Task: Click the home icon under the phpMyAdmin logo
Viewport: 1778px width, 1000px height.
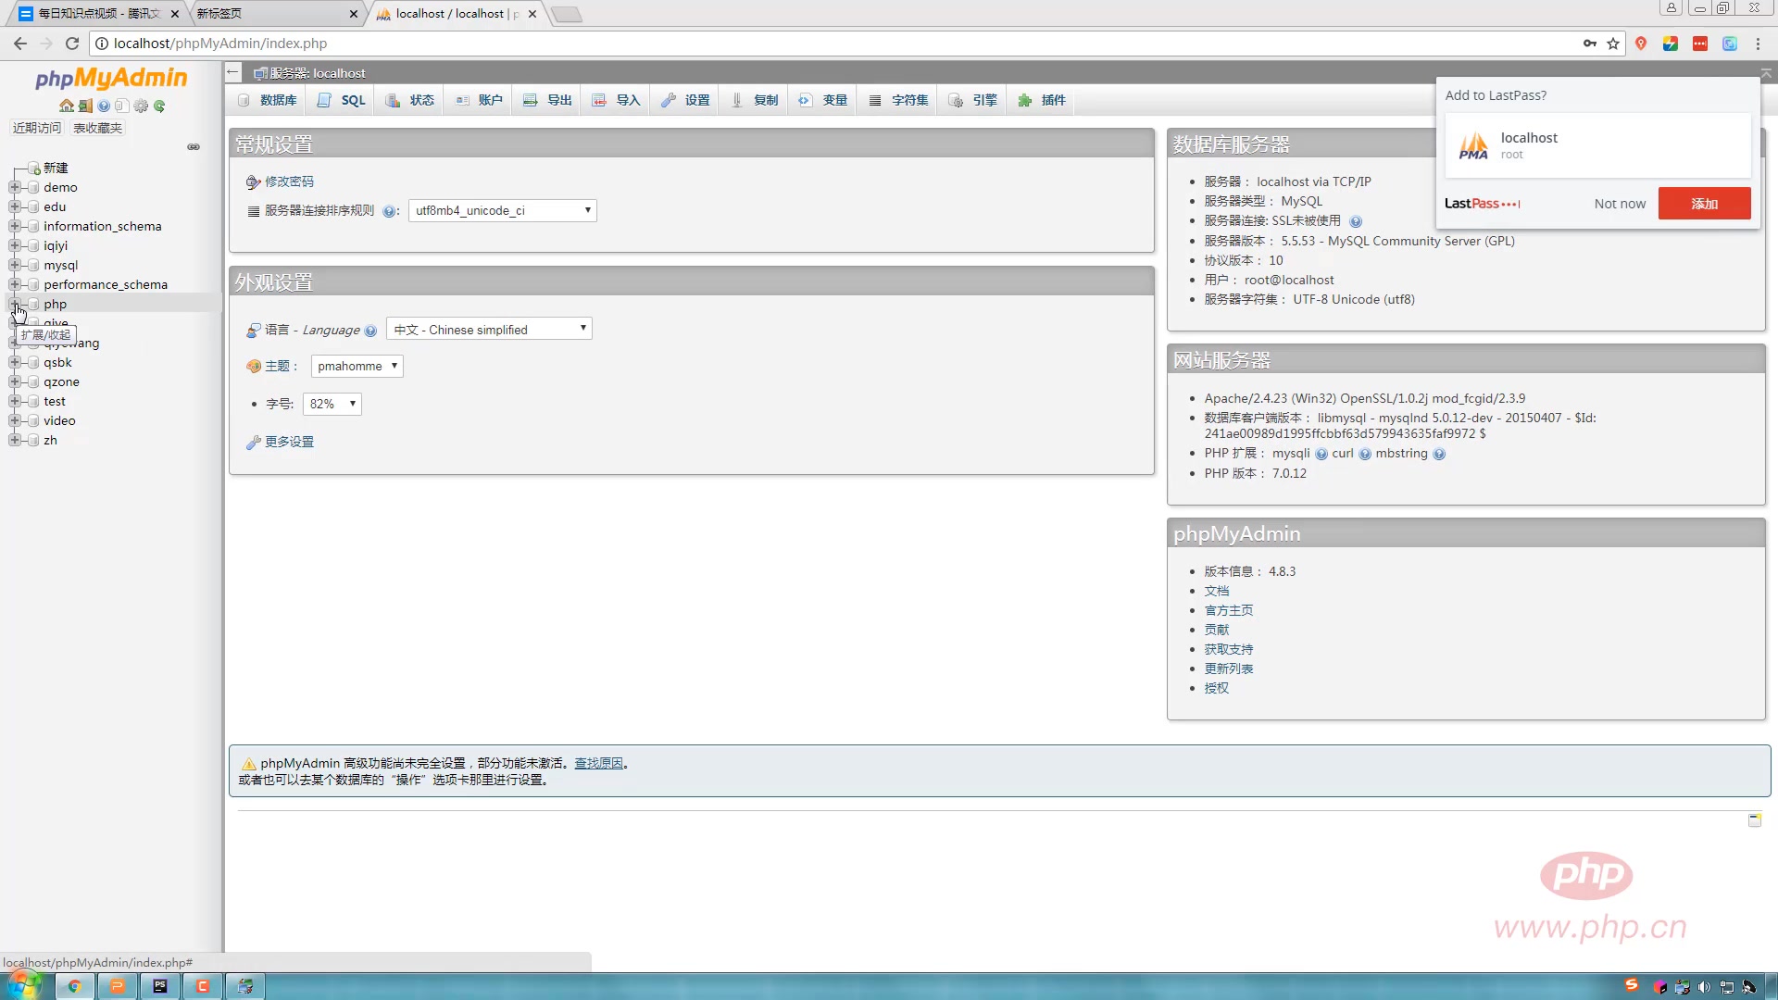Action: tap(67, 106)
